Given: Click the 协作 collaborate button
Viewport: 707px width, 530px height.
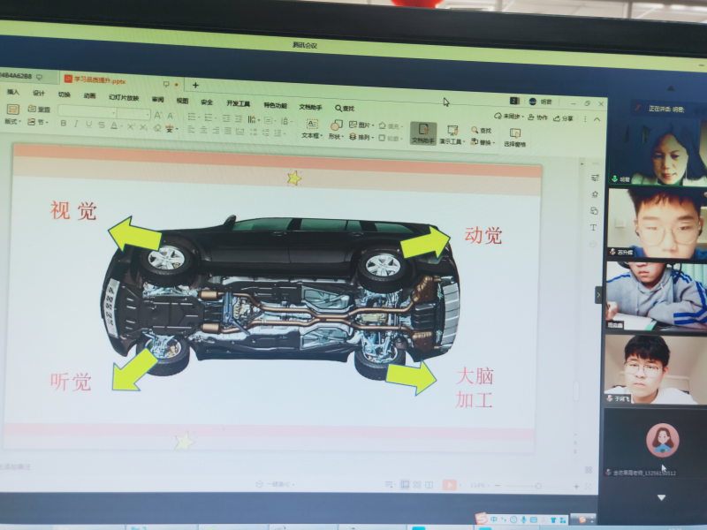Looking at the screenshot, I should [x=537, y=117].
